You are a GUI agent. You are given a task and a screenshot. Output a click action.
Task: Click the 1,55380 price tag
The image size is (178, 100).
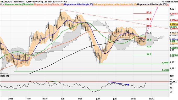(x=174, y=48)
